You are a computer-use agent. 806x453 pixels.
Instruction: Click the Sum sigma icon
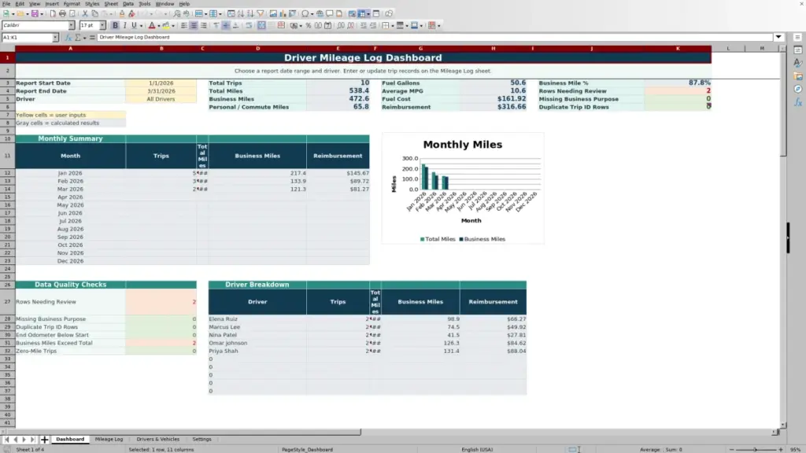point(78,38)
